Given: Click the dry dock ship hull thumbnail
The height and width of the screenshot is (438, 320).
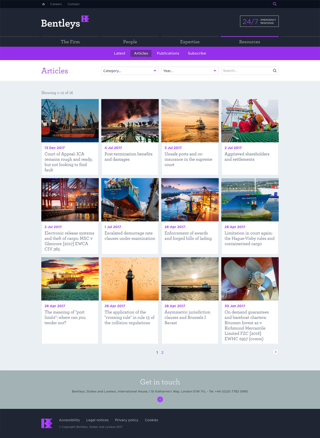Looking at the screenshot, I should point(130,200).
